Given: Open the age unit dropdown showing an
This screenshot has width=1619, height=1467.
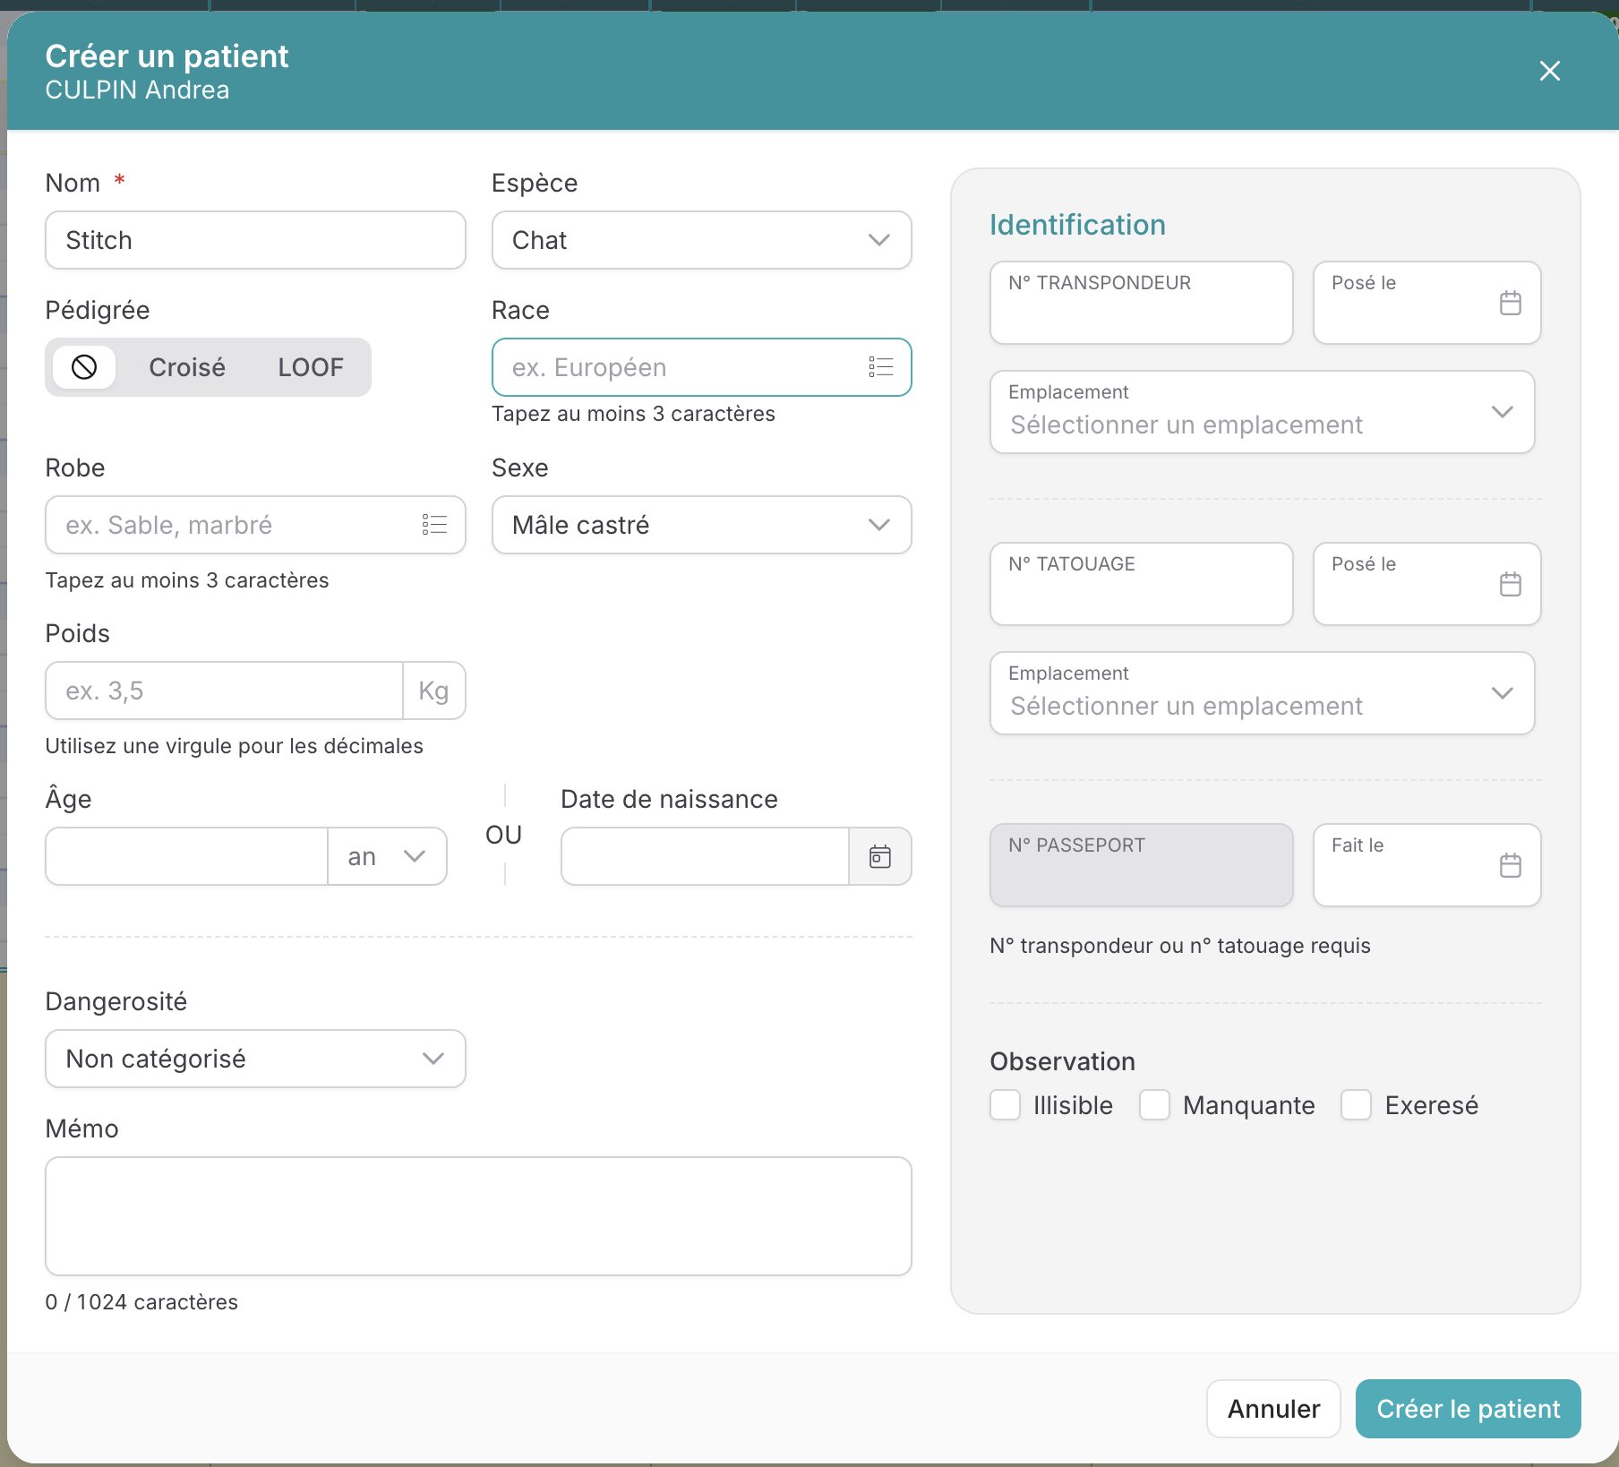Looking at the screenshot, I should tap(387, 856).
